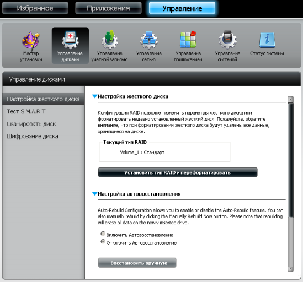Open the Управление системой icon
The width and height of the screenshot is (303, 282).
pos(227,40)
